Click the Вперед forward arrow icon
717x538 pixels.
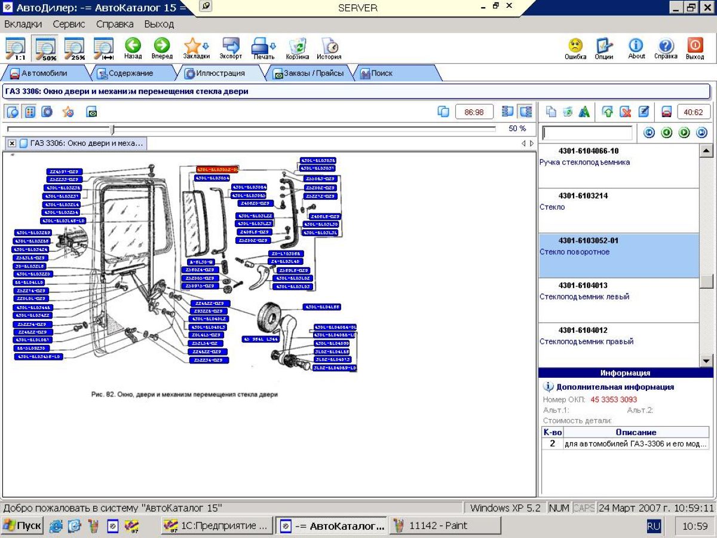coord(162,45)
